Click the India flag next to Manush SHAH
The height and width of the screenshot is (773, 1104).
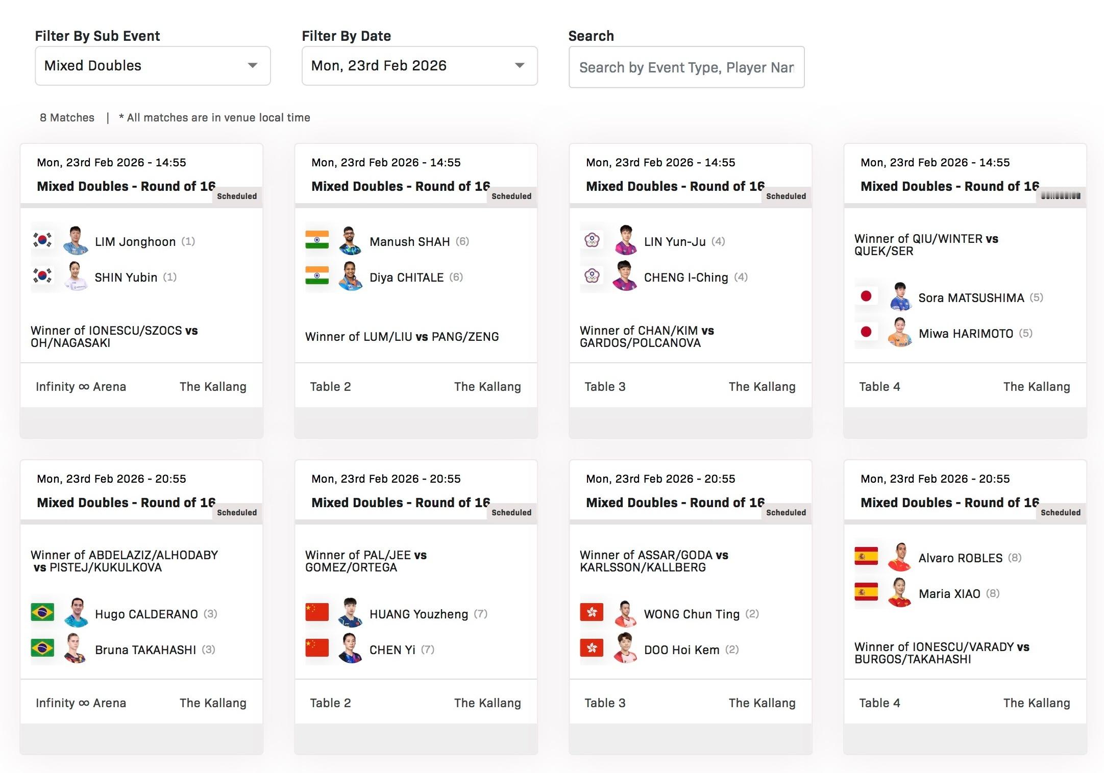pyautogui.click(x=317, y=240)
